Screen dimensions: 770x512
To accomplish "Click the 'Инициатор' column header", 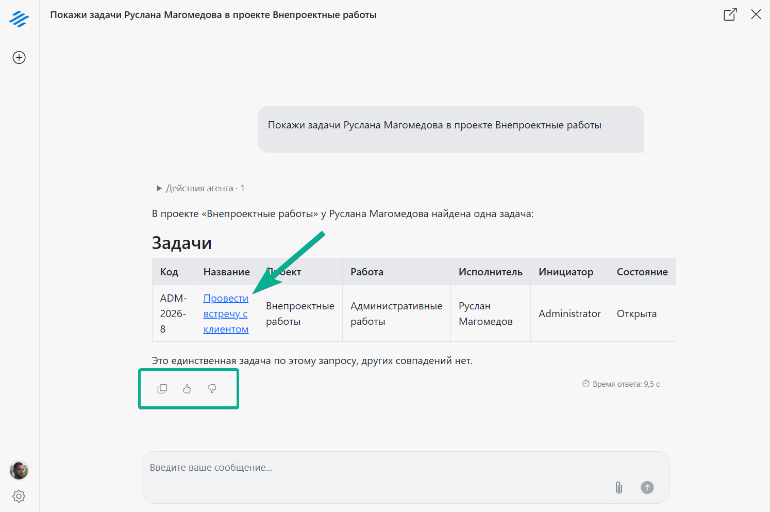I will [570, 272].
